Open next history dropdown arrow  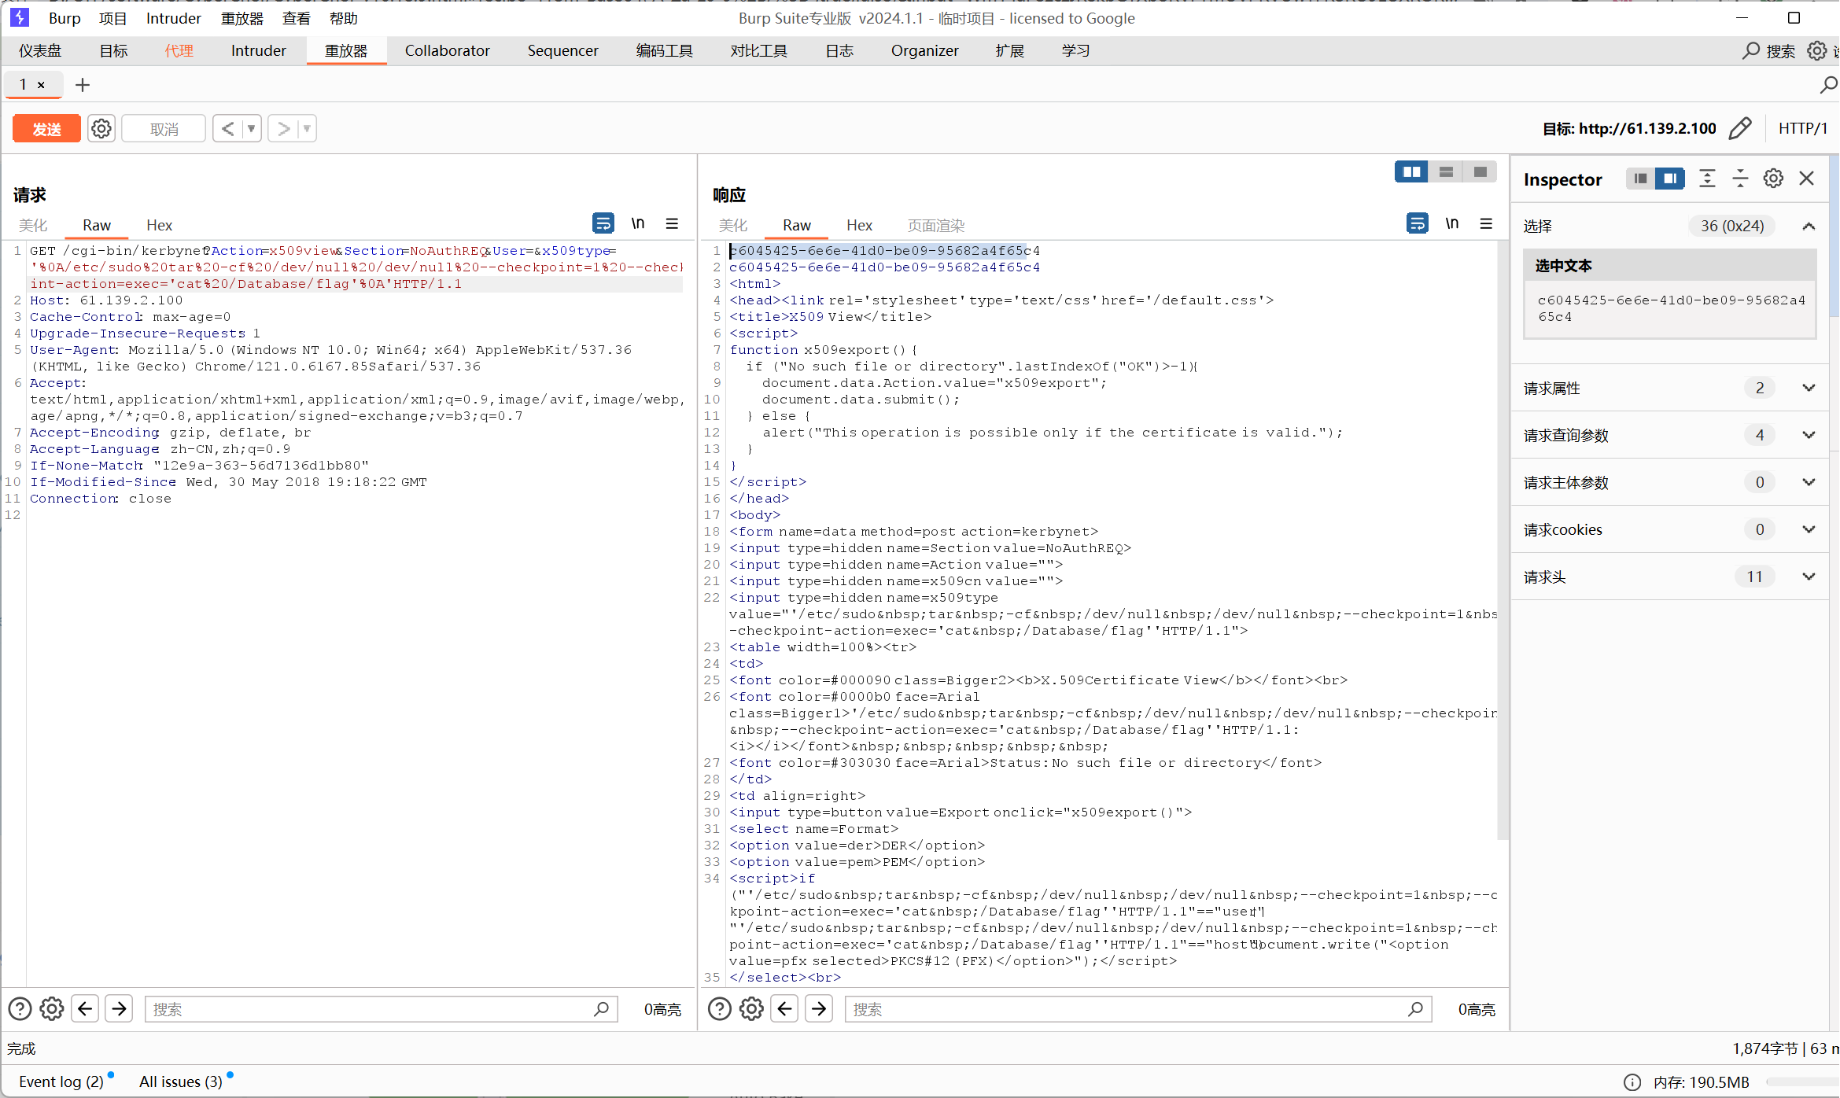307,128
